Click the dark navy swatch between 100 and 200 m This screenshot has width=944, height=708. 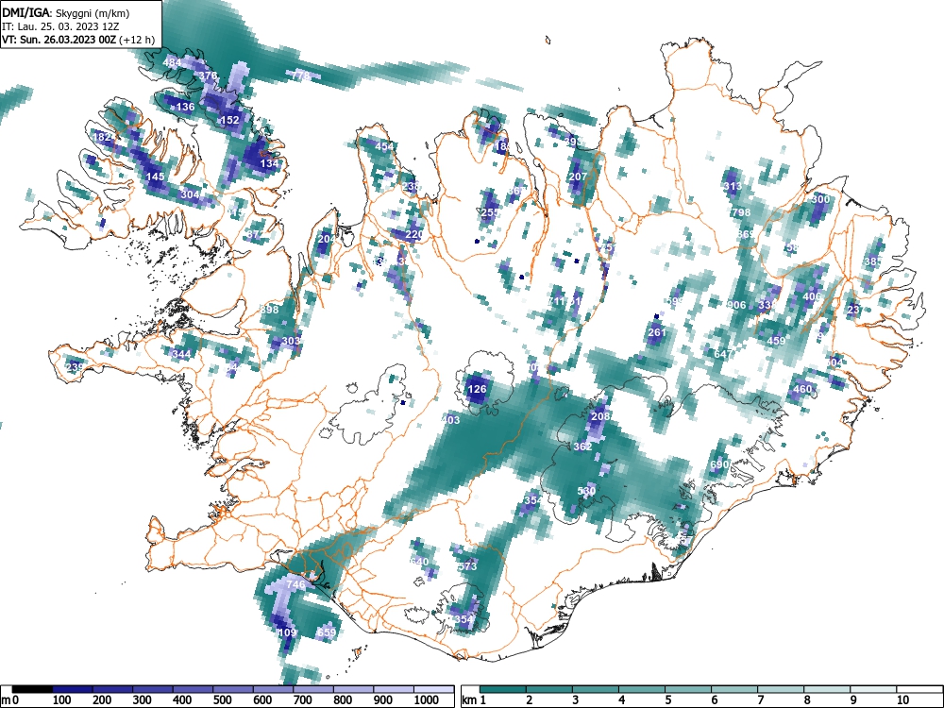(x=73, y=689)
